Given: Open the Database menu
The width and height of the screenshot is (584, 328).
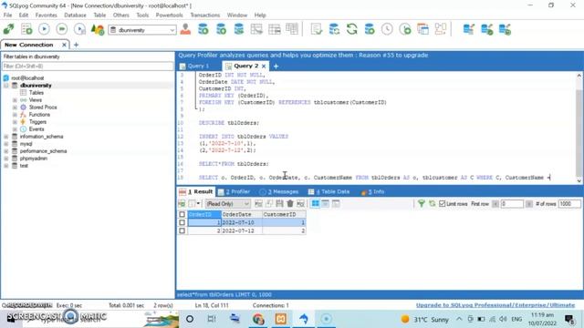Looking at the screenshot, I should pyautogui.click(x=75, y=15).
